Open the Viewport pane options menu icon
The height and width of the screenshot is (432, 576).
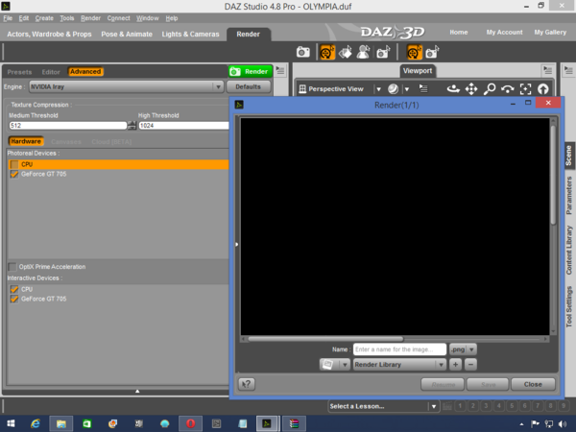click(548, 70)
